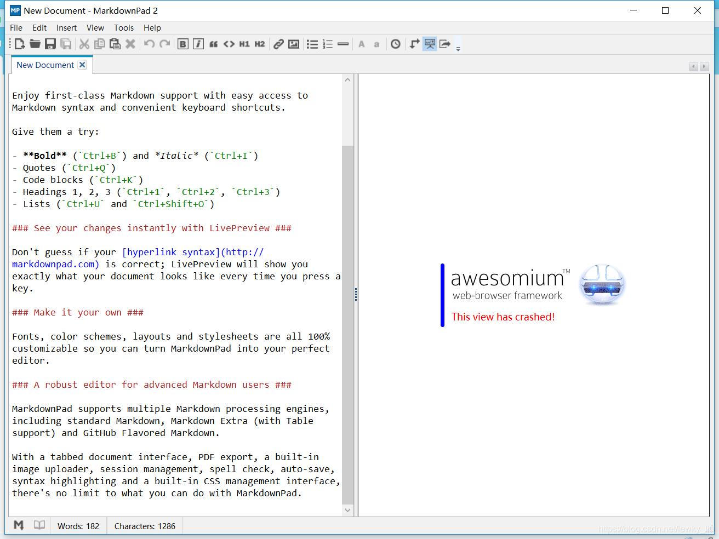719x539 pixels.
Task: Click the Save All toolbar icon
Action: click(x=66, y=44)
